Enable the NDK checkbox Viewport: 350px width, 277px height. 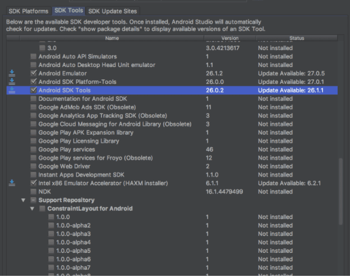tap(34, 192)
